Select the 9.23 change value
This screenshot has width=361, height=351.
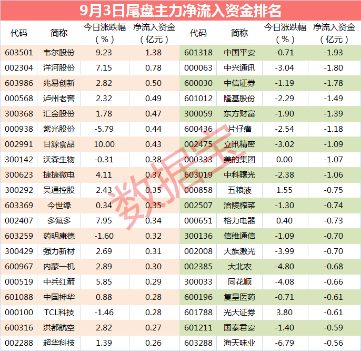tap(104, 53)
